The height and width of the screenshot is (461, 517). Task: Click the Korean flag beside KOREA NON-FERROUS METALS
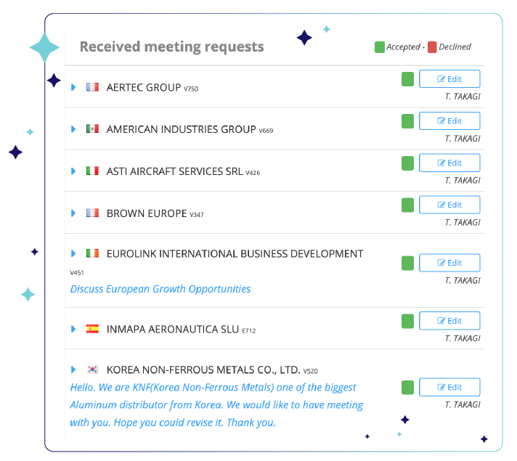(x=92, y=370)
